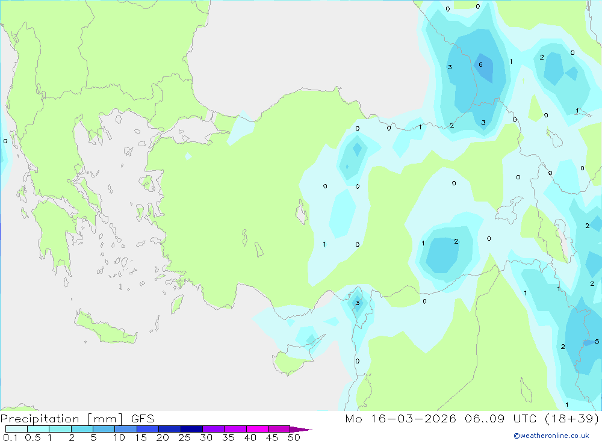Click the 'Precipitation [mm]' title text
602x441 pixels.
(x=61, y=419)
